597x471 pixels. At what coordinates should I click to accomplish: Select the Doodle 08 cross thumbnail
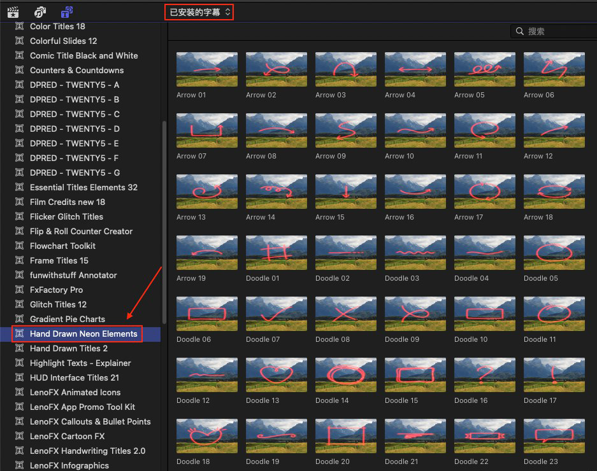point(346,314)
